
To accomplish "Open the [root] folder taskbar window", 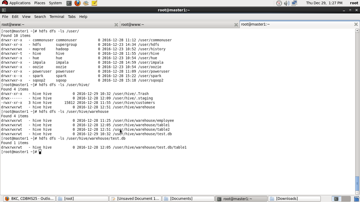I will (x=82, y=199).
